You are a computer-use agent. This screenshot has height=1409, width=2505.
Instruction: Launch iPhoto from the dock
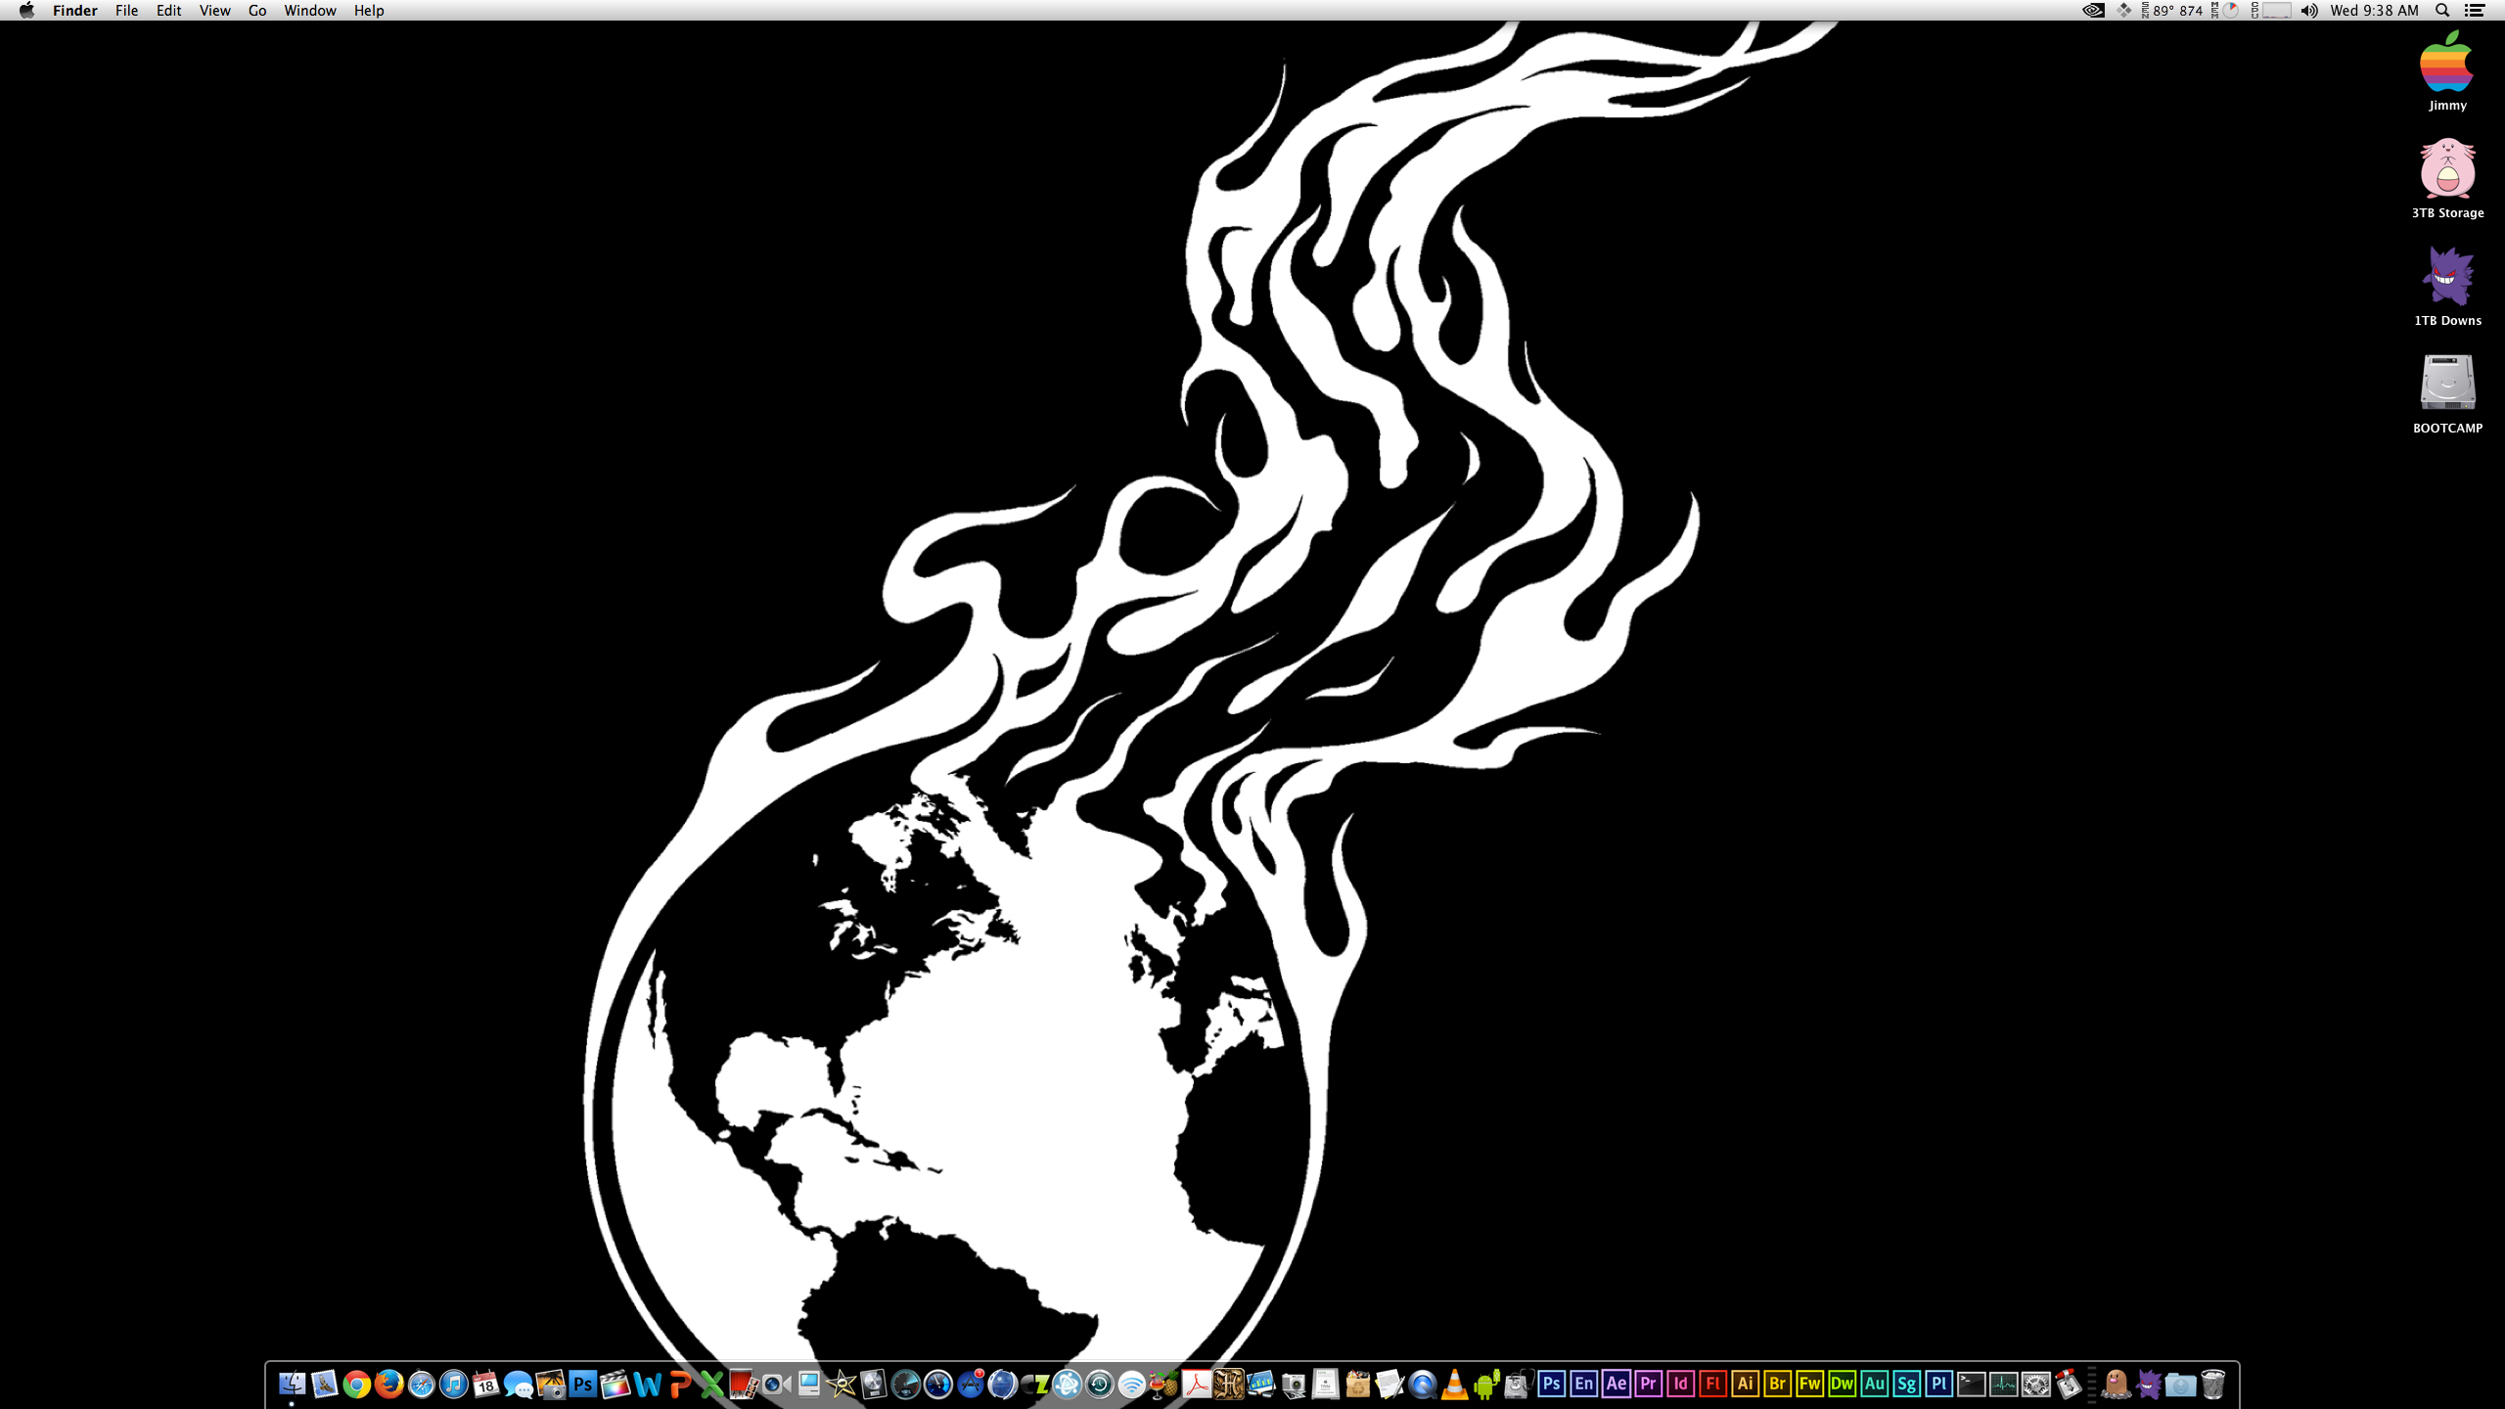click(x=550, y=1384)
